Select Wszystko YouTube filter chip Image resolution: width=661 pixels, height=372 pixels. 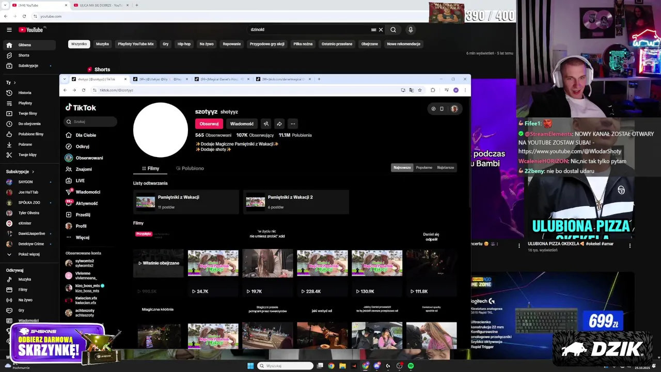[x=79, y=44]
